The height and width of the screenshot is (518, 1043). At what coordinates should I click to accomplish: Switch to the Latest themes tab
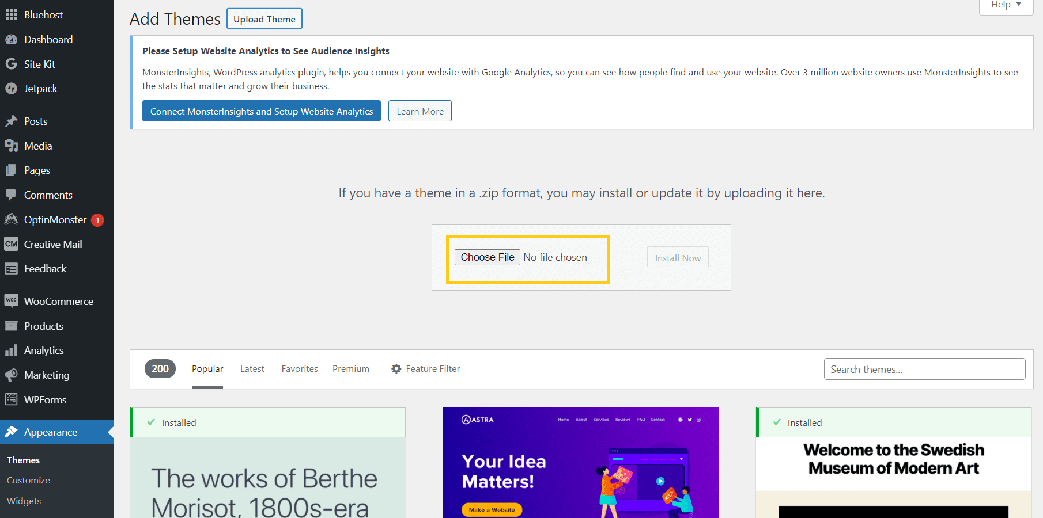[252, 369]
